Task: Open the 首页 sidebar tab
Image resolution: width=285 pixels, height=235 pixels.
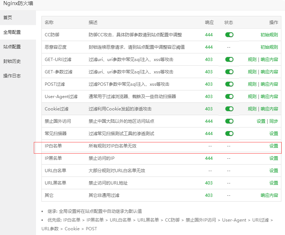Action: [x=18, y=17]
